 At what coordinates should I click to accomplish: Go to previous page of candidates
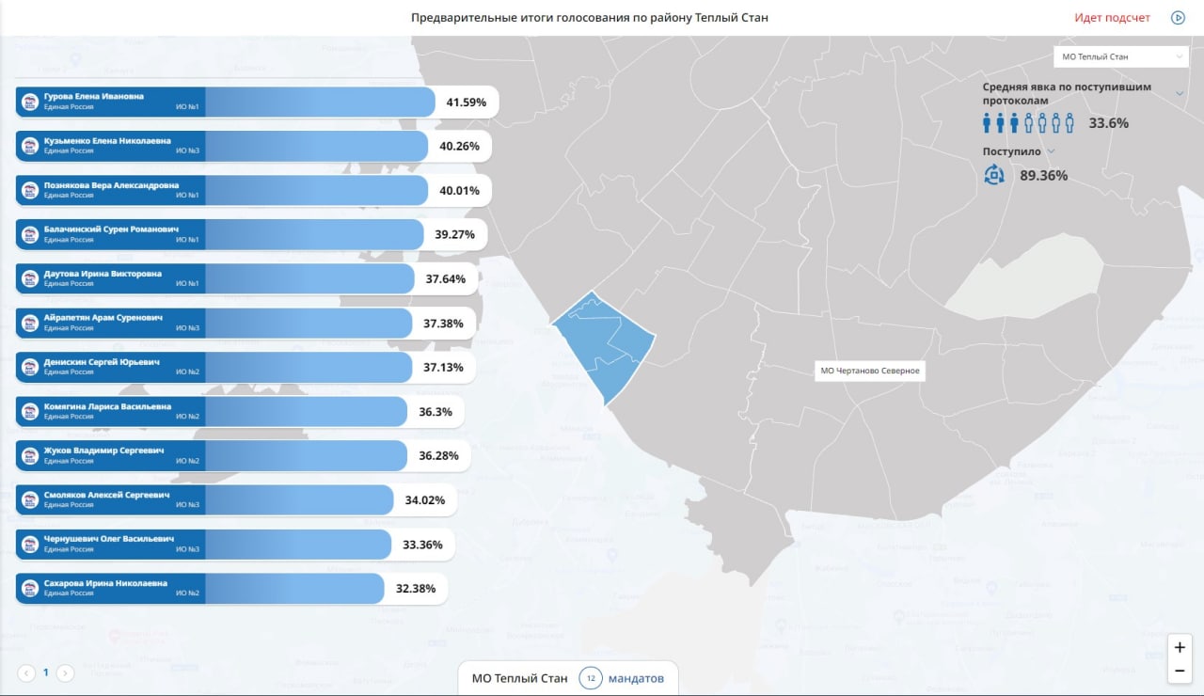point(26,672)
